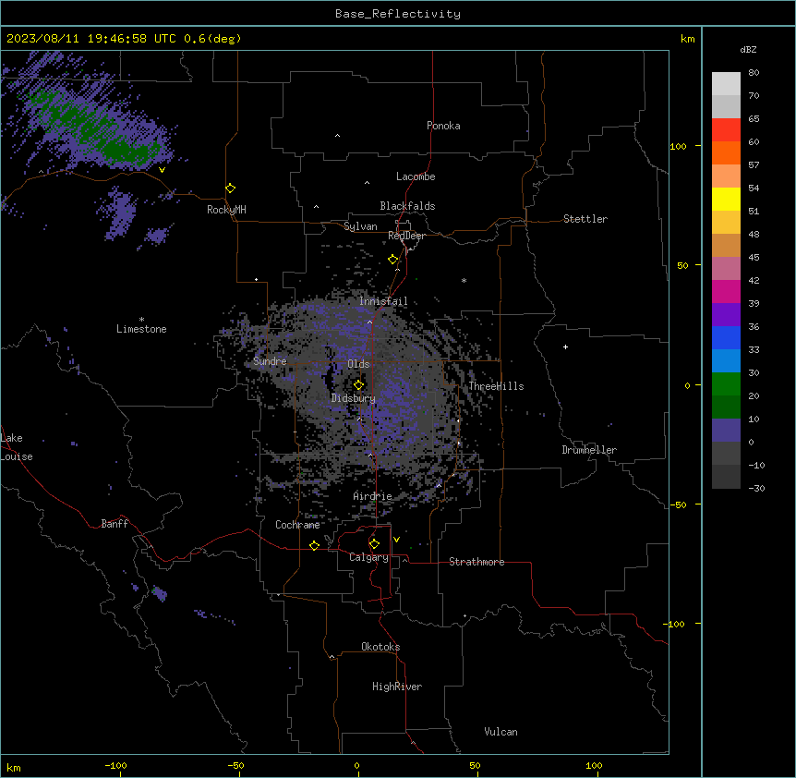The width and height of the screenshot is (796, 778).
Task: Click the Sundre town label
Action: click(x=270, y=361)
